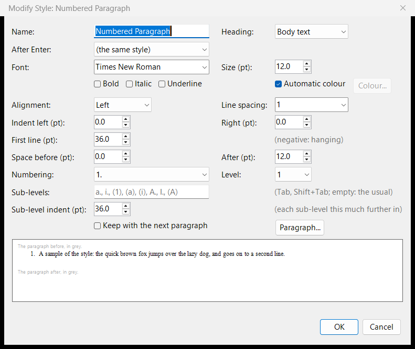
Task: Decrease Indent left with down arrow
Action: click(x=126, y=125)
